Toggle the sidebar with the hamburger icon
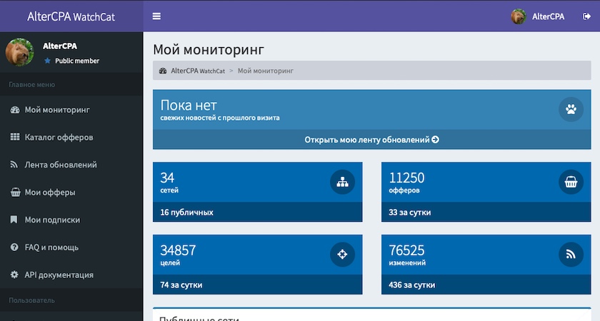 point(156,16)
